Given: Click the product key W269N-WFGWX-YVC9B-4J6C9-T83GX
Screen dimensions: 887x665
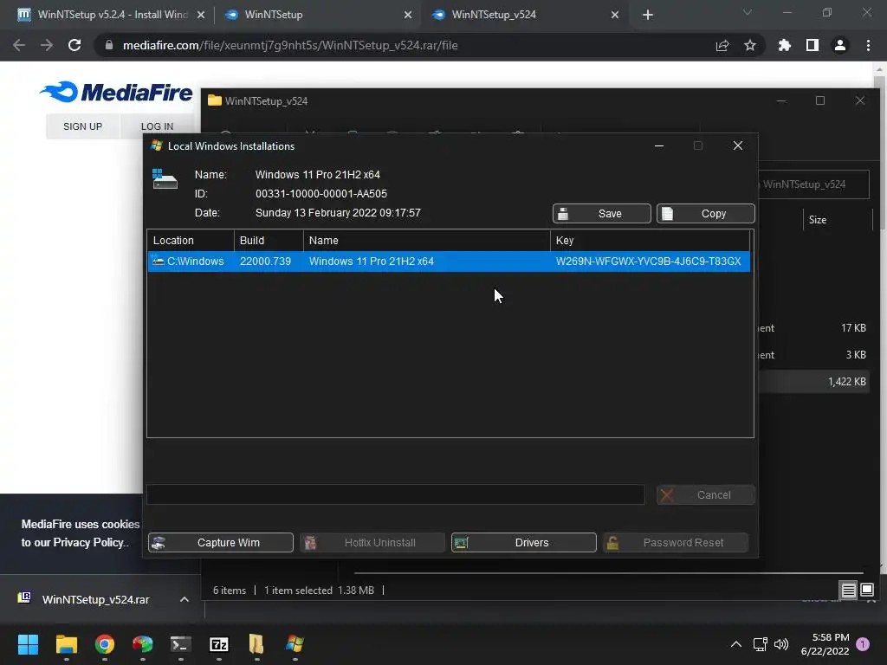Looking at the screenshot, I should (x=648, y=261).
